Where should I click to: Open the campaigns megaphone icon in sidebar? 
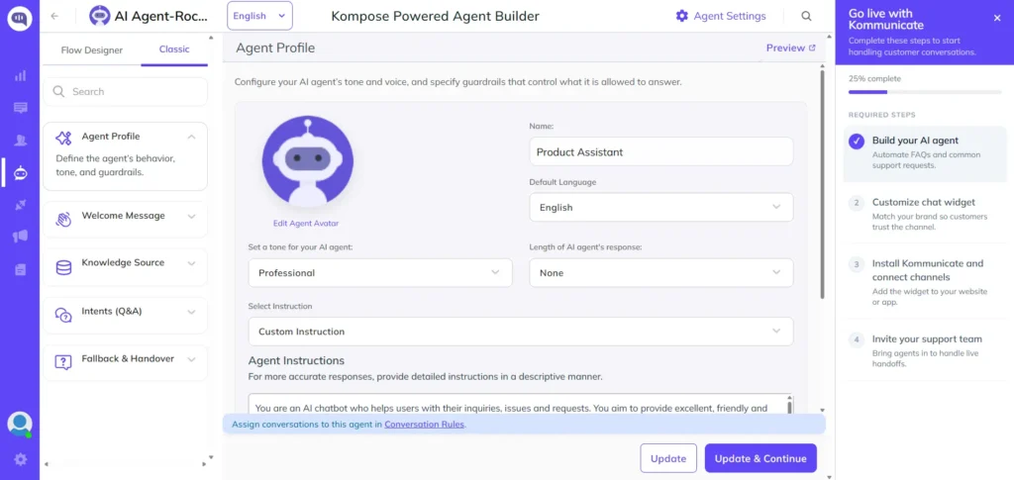[x=20, y=237]
